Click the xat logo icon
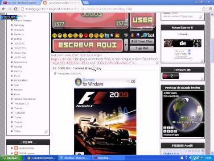Viewport: 214px width, 161px height. click(148, 35)
